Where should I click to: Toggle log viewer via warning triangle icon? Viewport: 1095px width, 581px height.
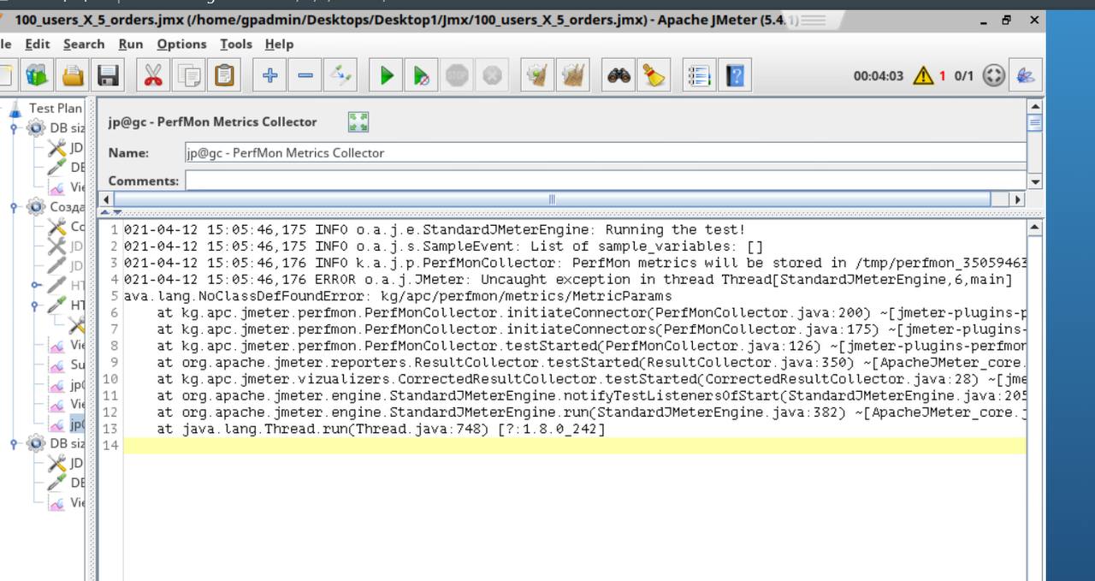923,76
